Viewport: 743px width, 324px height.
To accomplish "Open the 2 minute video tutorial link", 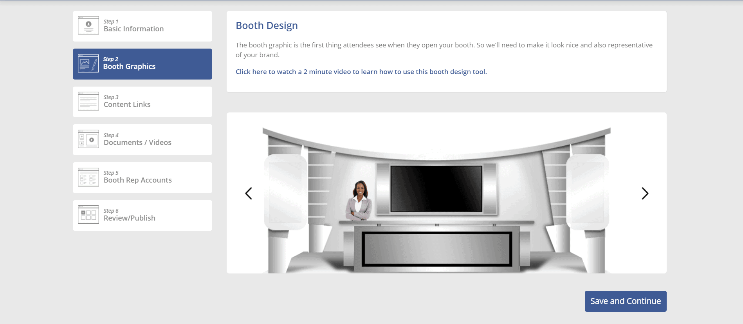I will (x=361, y=72).
